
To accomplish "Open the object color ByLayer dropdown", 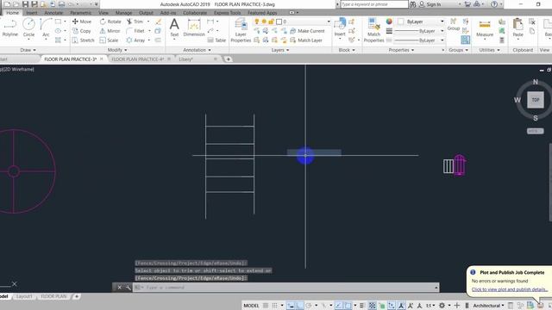I will coord(421,22).
